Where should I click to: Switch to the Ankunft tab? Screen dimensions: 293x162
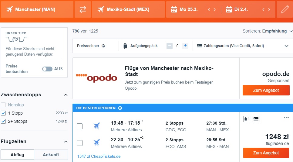tap(51, 155)
